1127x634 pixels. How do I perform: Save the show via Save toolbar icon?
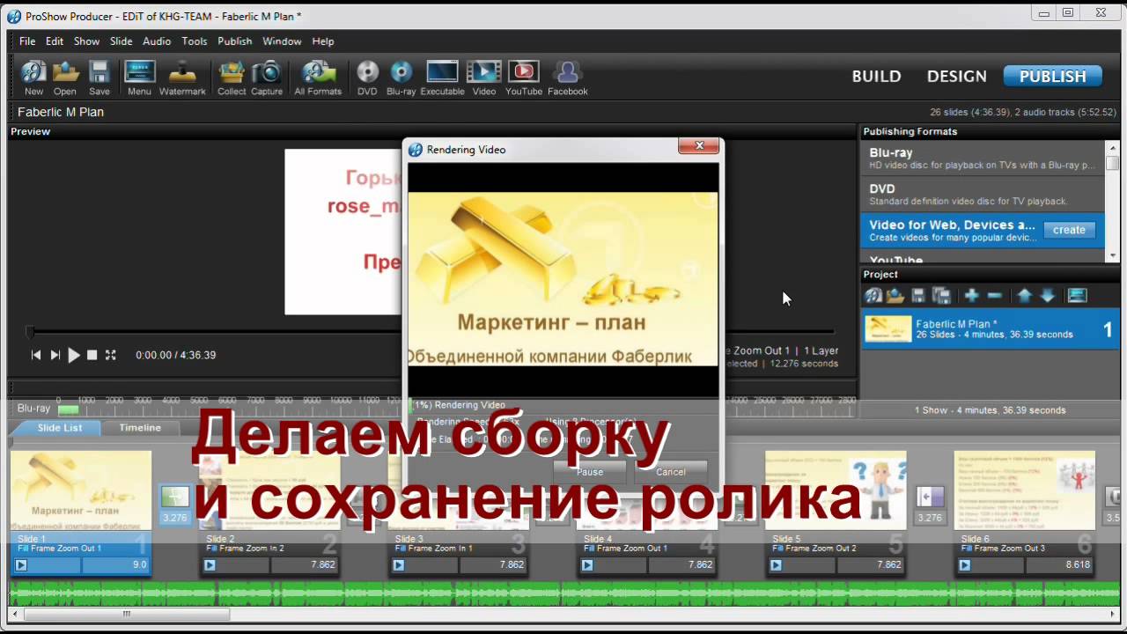coord(99,77)
